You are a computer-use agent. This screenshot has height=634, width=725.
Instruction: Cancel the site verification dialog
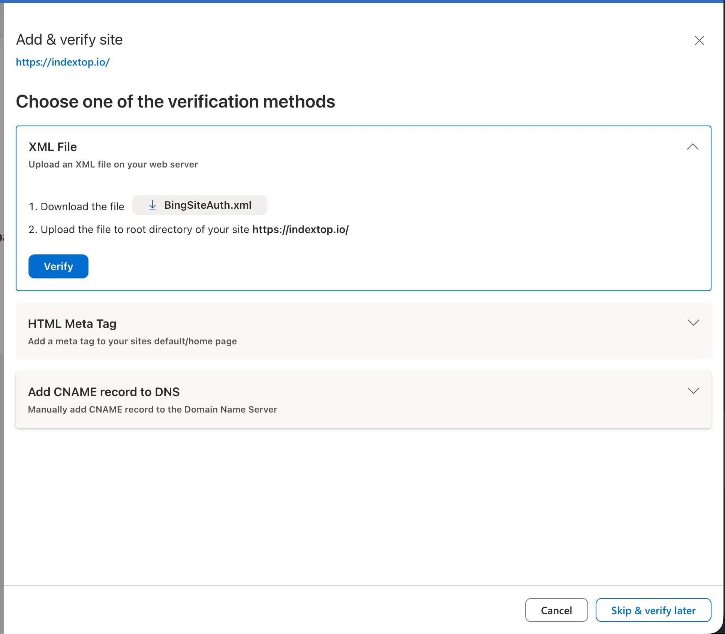tap(556, 610)
